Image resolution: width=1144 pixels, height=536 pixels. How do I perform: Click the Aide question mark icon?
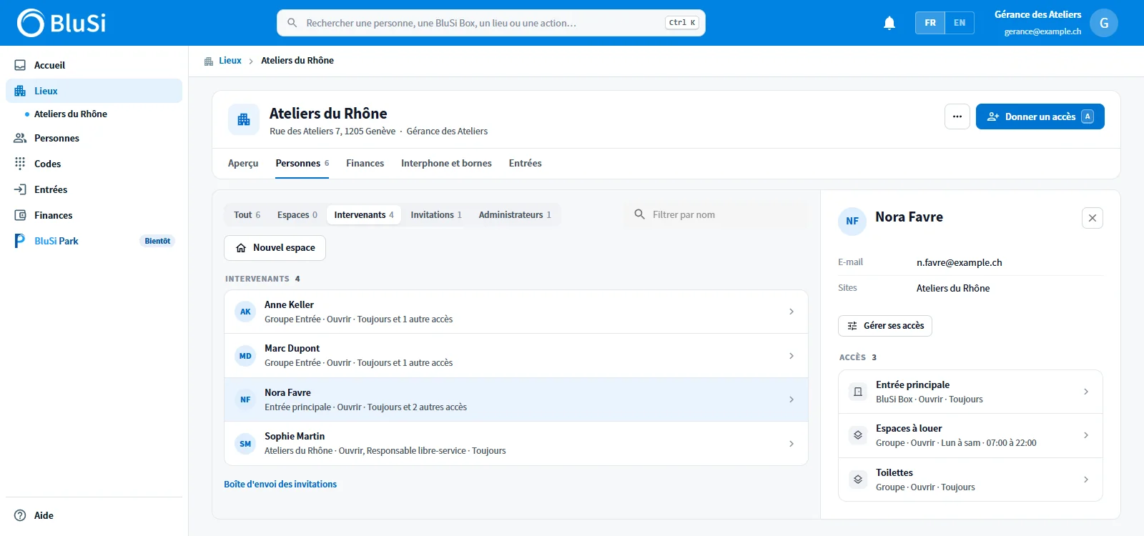pyautogui.click(x=20, y=515)
